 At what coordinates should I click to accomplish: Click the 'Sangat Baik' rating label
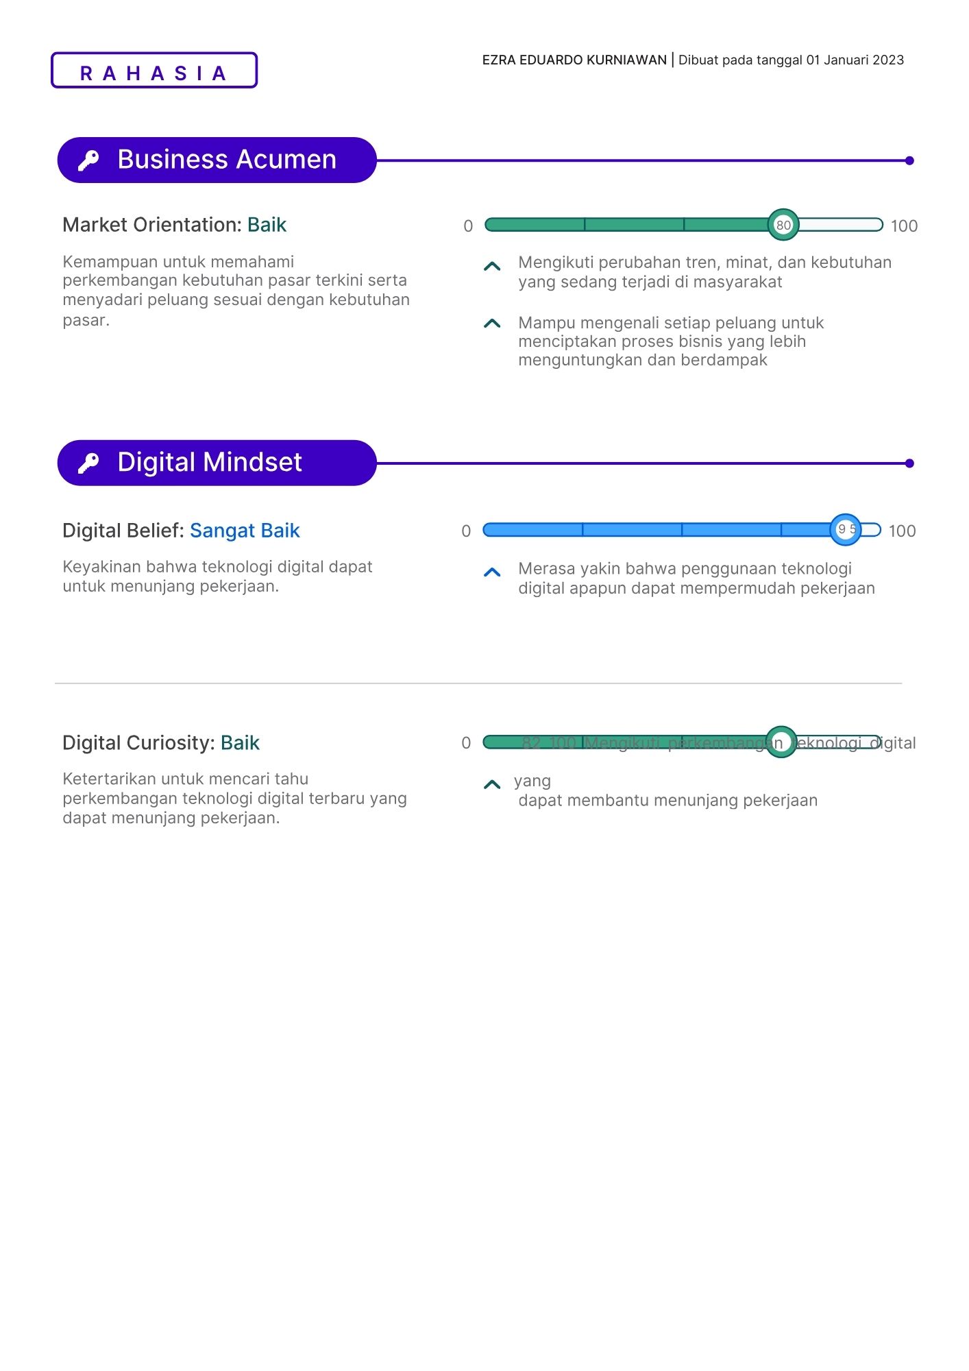245,531
